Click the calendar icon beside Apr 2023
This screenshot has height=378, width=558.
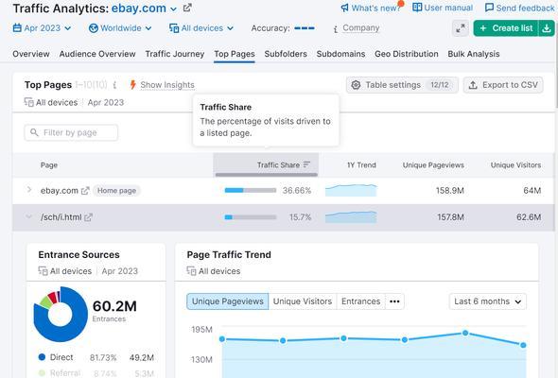tap(17, 27)
